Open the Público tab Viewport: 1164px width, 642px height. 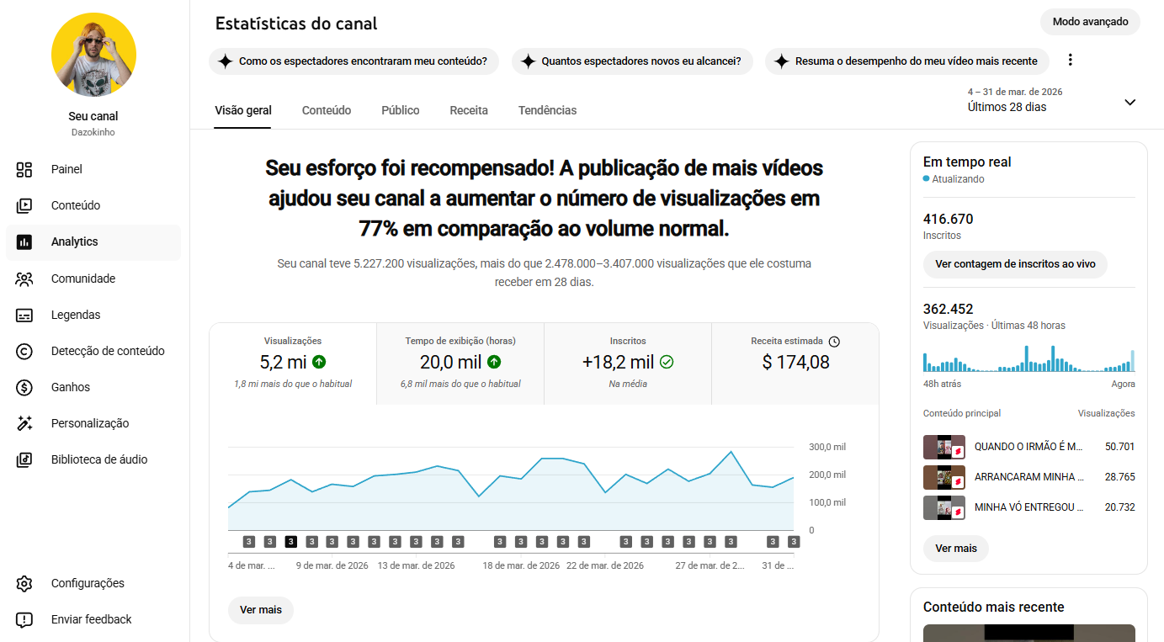point(401,110)
